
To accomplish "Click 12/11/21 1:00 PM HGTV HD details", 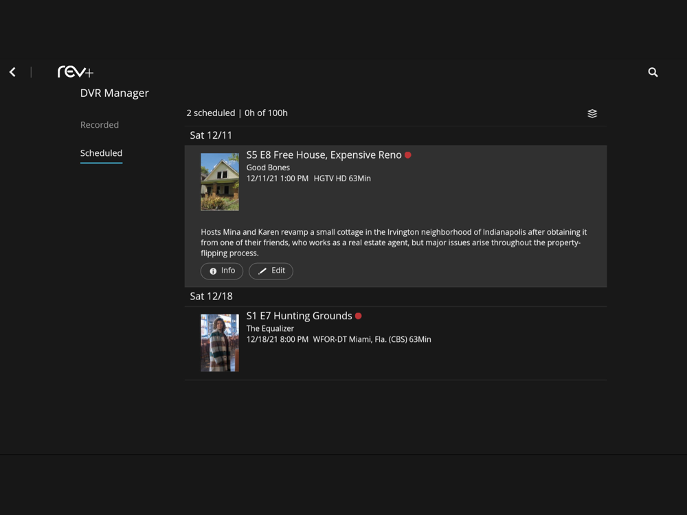I will (308, 179).
